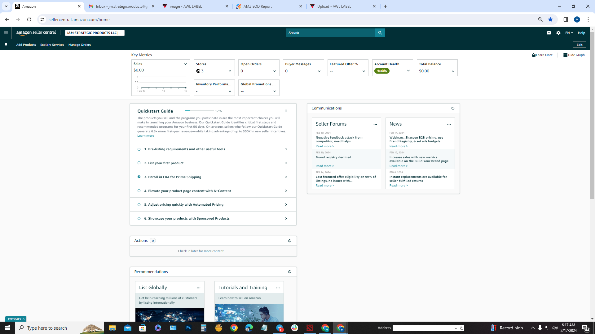This screenshot has width=595, height=334.
Task: Expand the Total Balance dropdown
Action: [453, 71]
